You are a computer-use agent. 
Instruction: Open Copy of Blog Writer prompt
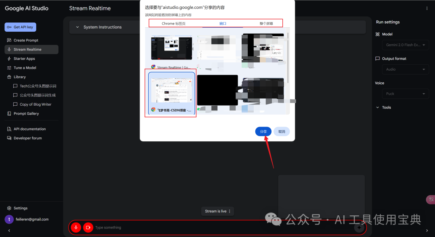tap(35, 104)
